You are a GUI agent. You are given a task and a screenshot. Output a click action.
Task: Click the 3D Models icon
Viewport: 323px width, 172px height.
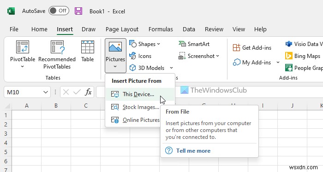coord(133,68)
